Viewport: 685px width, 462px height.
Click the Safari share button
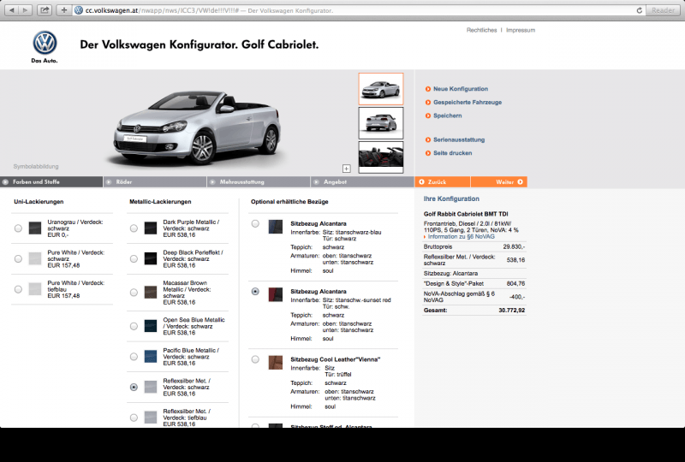[x=45, y=10]
